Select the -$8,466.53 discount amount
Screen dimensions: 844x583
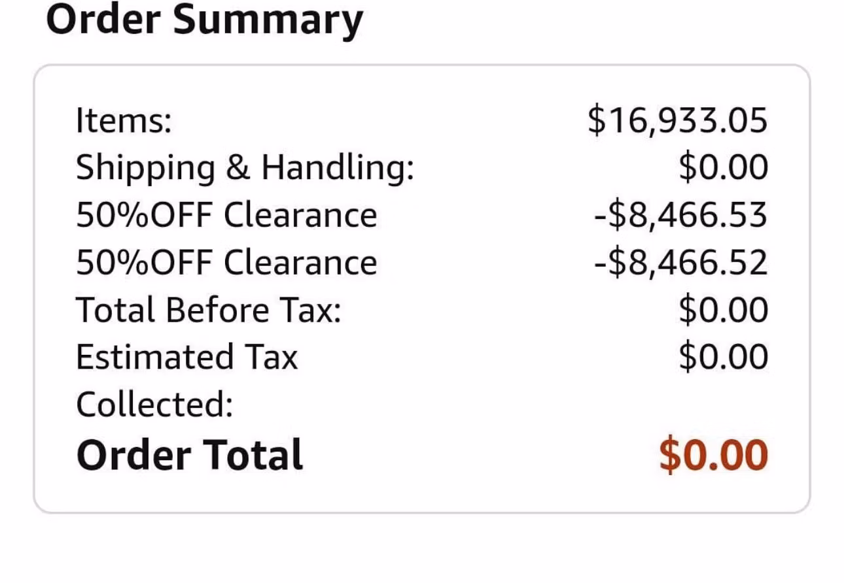(x=680, y=215)
